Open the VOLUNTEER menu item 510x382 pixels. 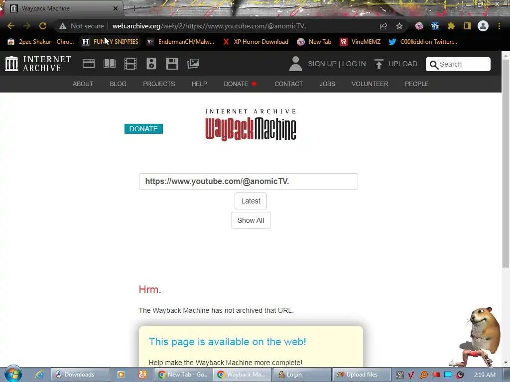pos(370,84)
